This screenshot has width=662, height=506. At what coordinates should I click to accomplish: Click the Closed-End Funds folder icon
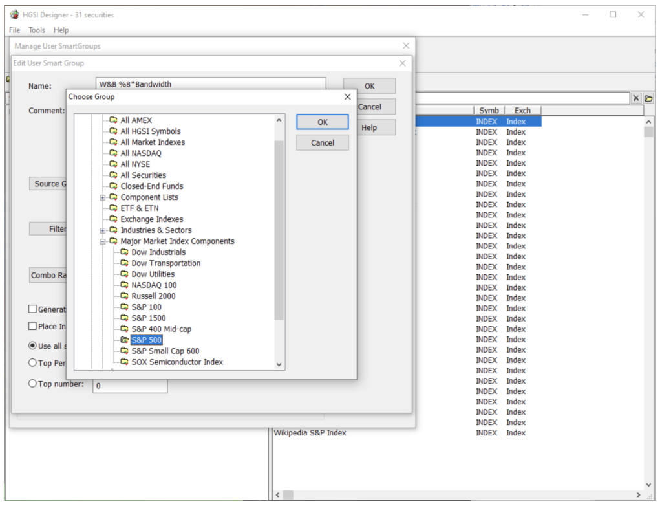pyautogui.click(x=113, y=186)
